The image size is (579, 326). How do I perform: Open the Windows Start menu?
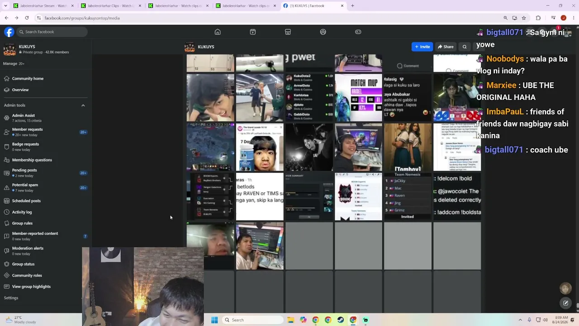[214, 320]
